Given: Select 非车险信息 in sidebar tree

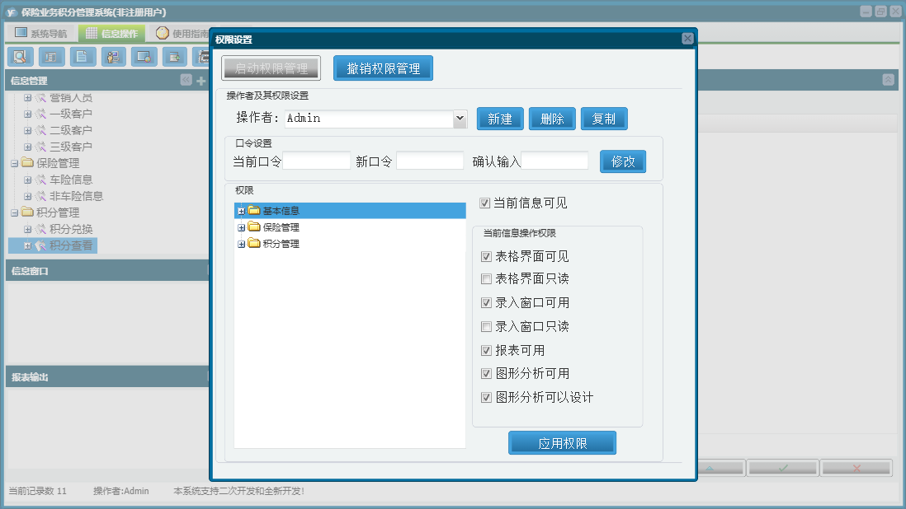Looking at the screenshot, I should click(x=76, y=197).
